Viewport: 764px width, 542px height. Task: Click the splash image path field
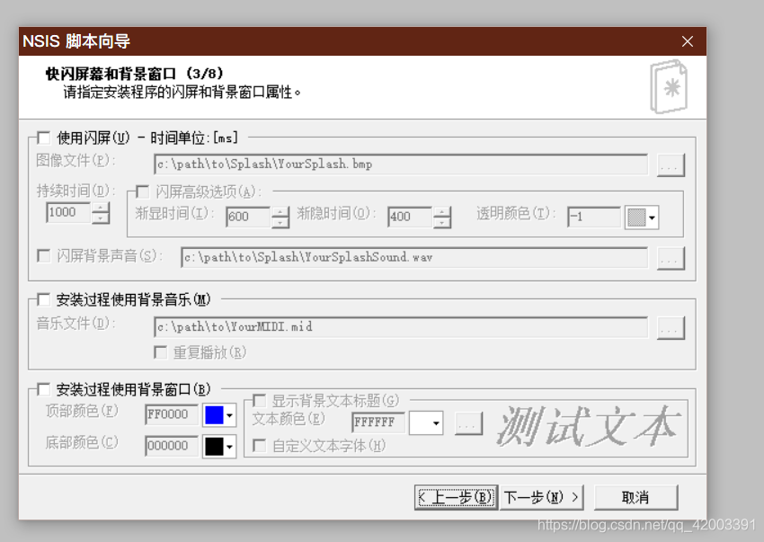coord(401,164)
